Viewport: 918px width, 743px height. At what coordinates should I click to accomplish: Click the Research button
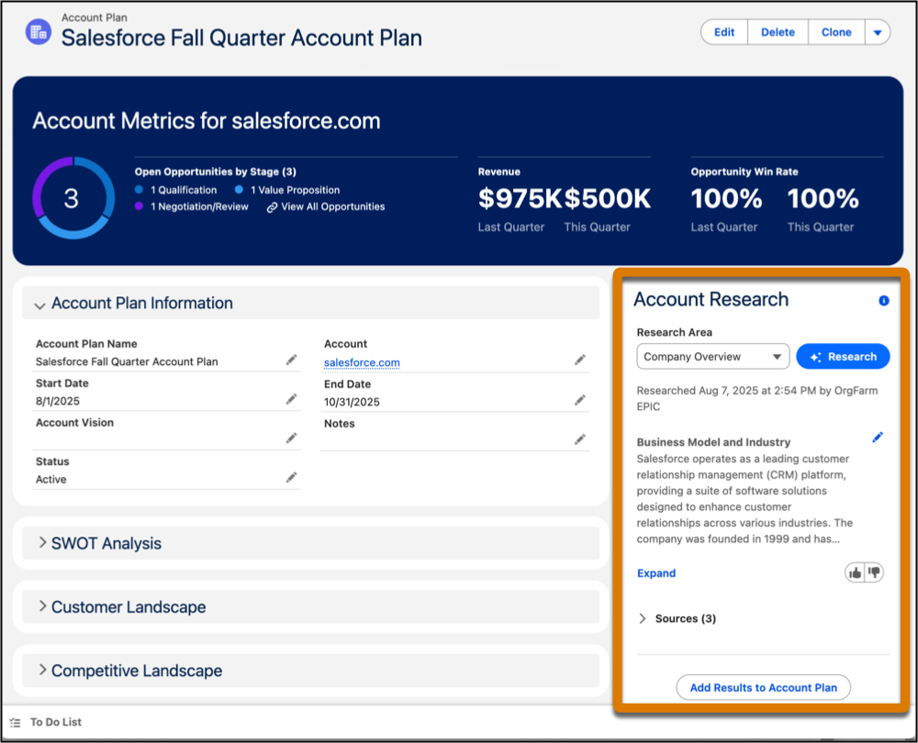click(843, 356)
